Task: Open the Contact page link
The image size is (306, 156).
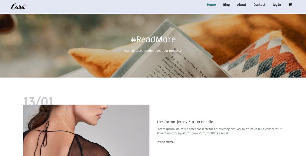Action: (259, 5)
